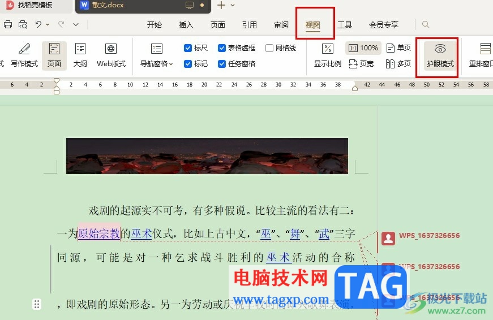This screenshot has height=320, width=493.
Task: Open the 开始 tab
Action: [x=155, y=25]
